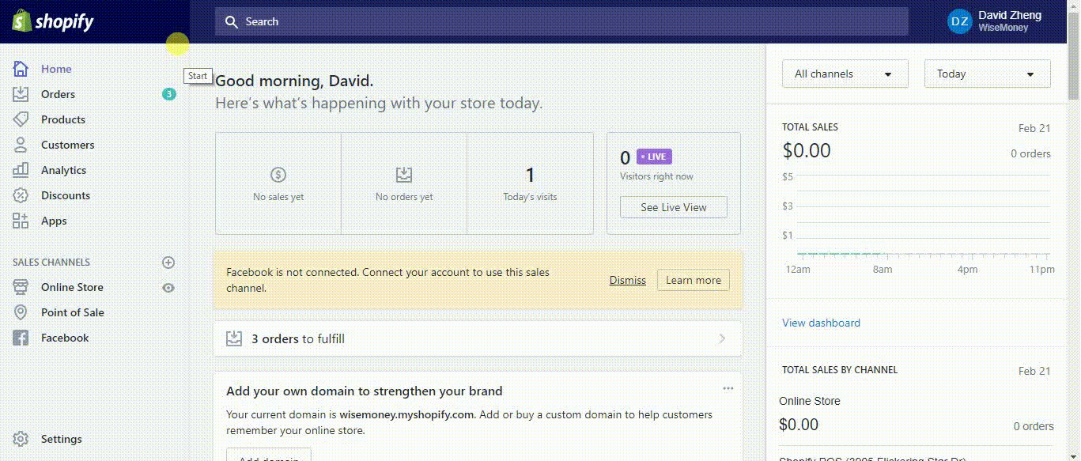The width and height of the screenshot is (1081, 461).
Task: Open Point of Sale channel
Action: click(73, 312)
